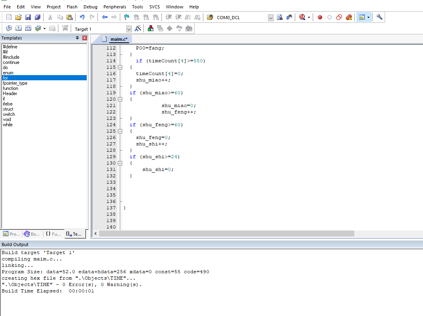Insert breakpoint red dot icon
423x316 pixels.
point(320,17)
